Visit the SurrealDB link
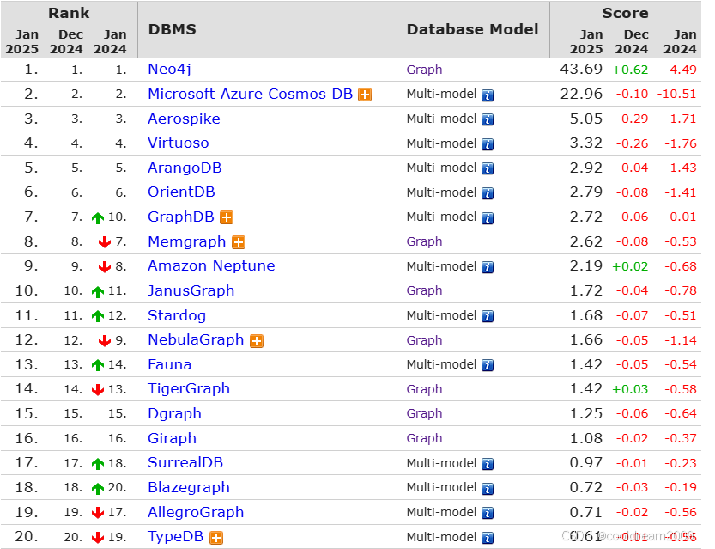The width and height of the screenshot is (715, 549). click(185, 463)
